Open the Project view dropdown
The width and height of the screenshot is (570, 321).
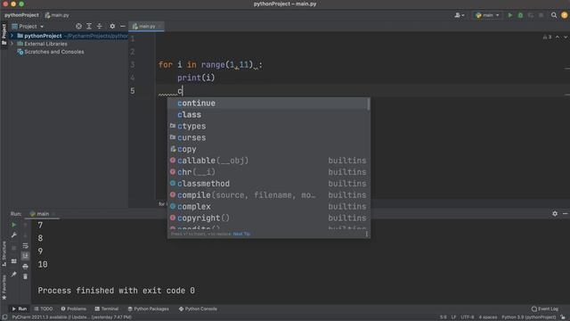[28, 26]
